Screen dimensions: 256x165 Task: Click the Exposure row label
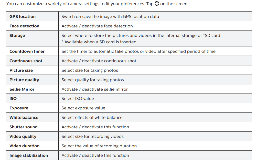pyautogui.click(x=19, y=108)
